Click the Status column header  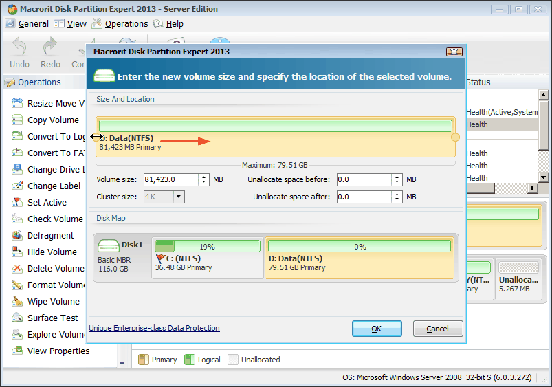478,82
